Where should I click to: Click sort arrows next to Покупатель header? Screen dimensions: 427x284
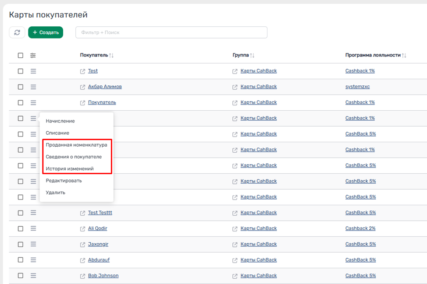[111, 56]
